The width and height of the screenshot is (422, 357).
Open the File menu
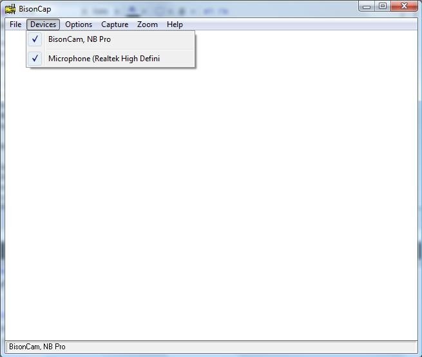click(15, 24)
